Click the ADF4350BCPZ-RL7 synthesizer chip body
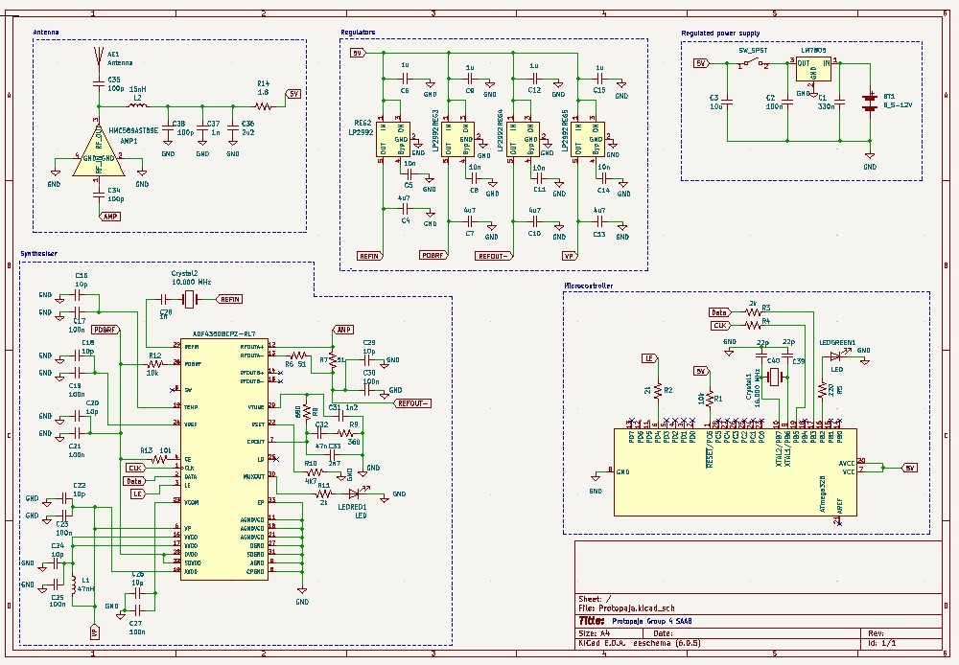 [x=224, y=458]
